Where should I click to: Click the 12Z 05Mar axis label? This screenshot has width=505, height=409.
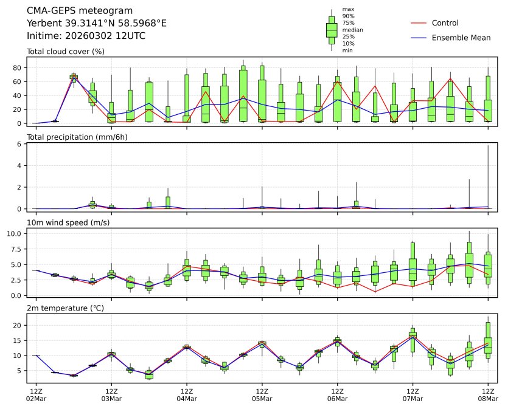[x=262, y=394]
